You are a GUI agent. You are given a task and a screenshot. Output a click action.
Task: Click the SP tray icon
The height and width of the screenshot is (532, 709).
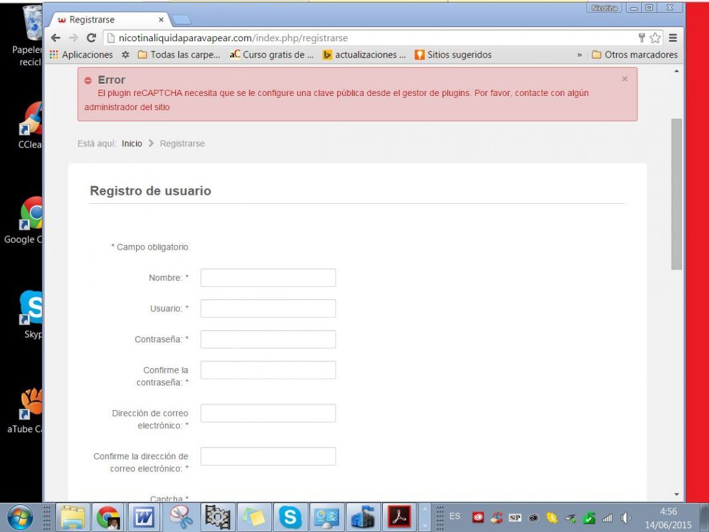(x=514, y=518)
